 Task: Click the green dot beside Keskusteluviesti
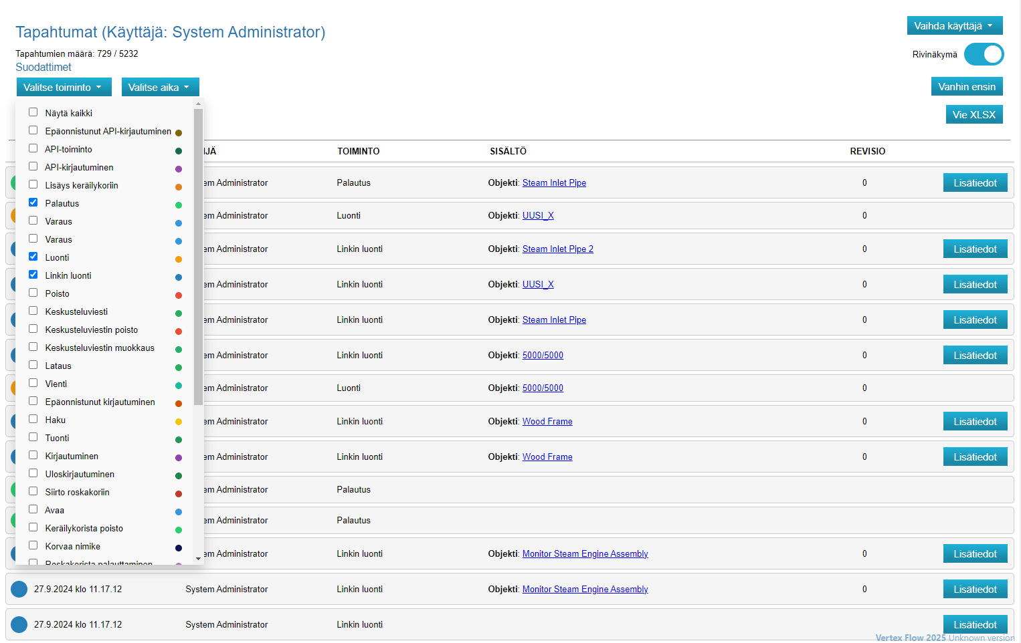point(179,313)
